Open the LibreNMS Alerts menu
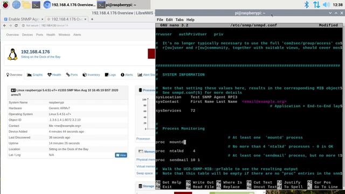Viewport: 345px width, 194px height. click(x=77, y=34)
